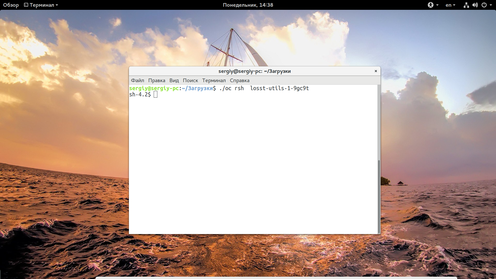Screen dimensions: 496x279
Task: Click the volume speaker icon
Action: (x=475, y=5)
